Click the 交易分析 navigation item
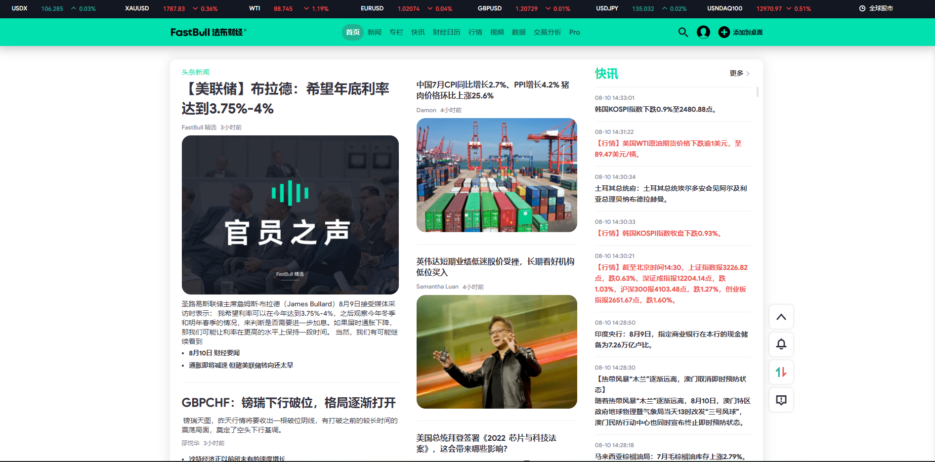The width and height of the screenshot is (935, 462). (x=547, y=32)
